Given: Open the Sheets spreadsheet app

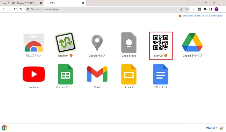Looking at the screenshot, I should point(65,74).
